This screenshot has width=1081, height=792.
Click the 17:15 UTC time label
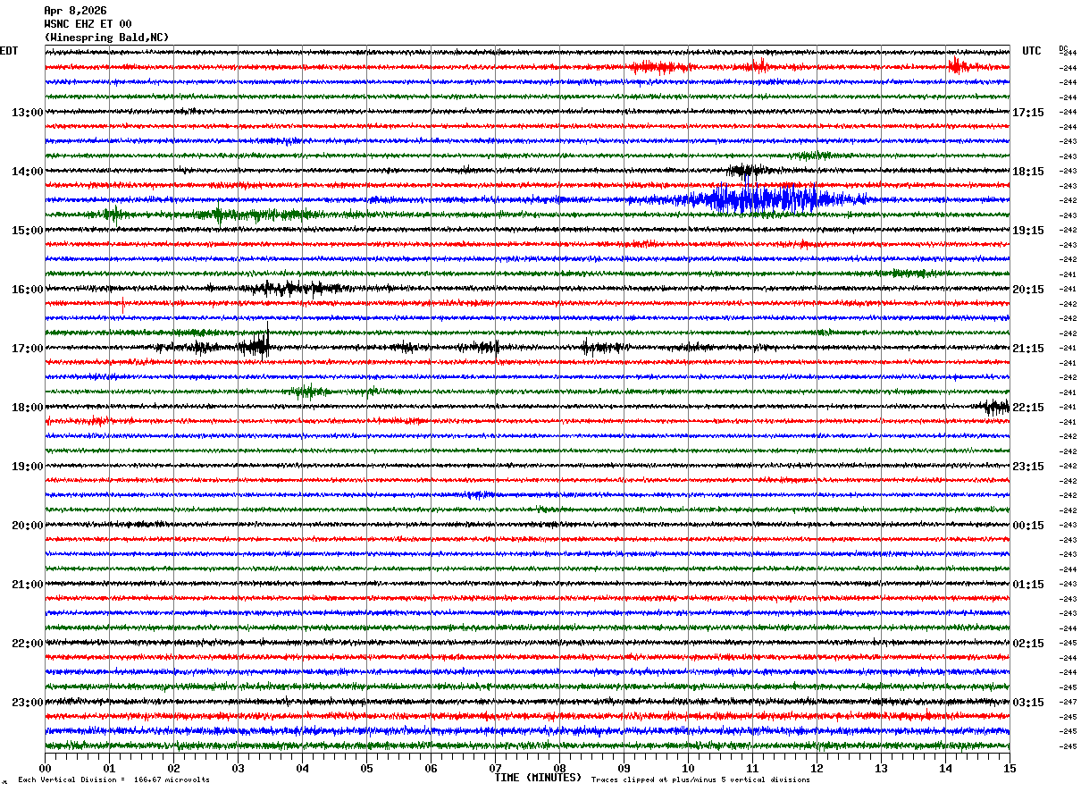point(1028,113)
